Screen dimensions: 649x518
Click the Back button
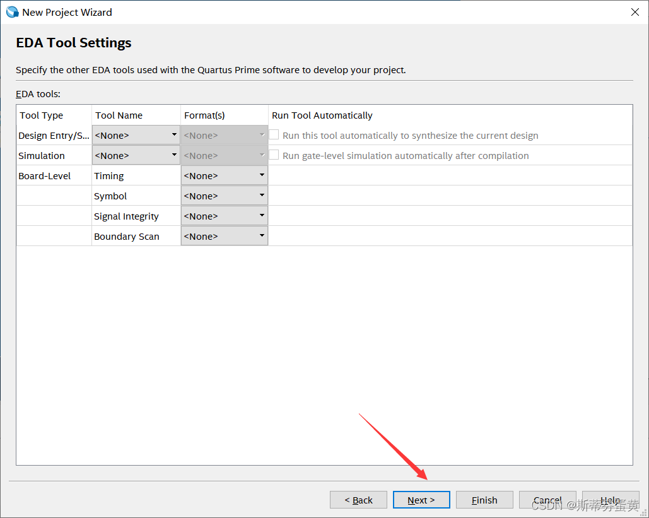click(x=358, y=500)
